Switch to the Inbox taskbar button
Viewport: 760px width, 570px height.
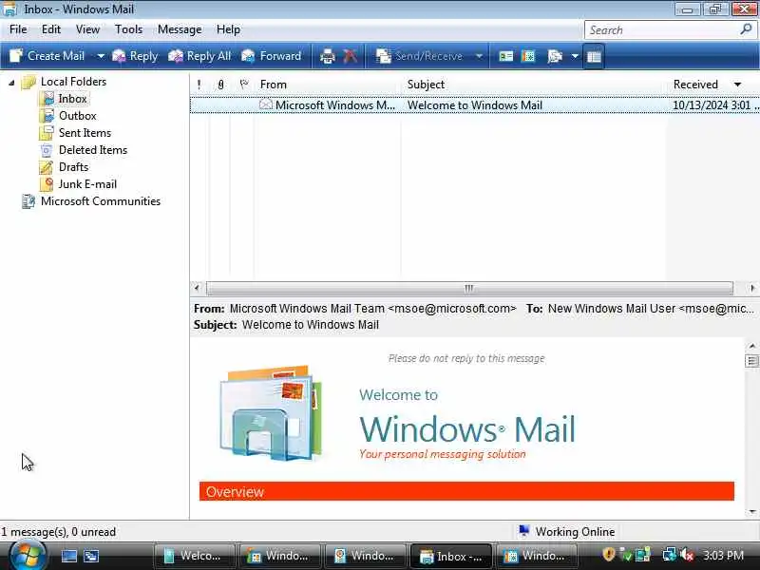click(x=451, y=556)
